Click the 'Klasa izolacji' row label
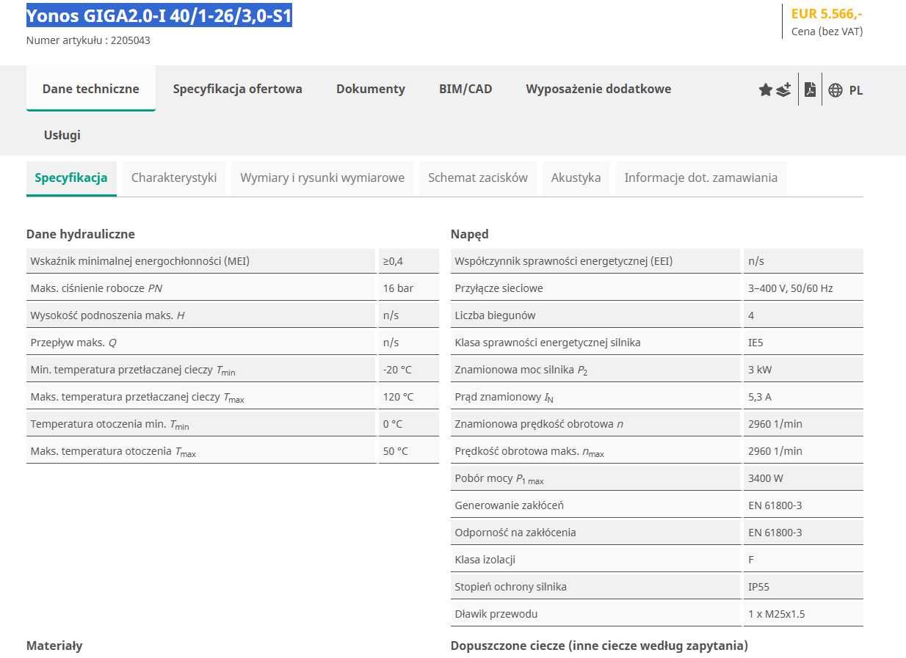The width and height of the screenshot is (906, 658). [485, 560]
